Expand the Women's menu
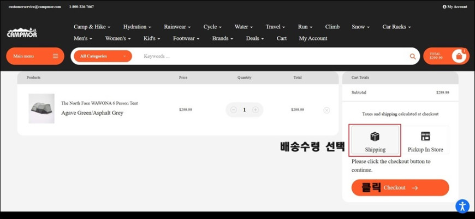This screenshot has height=219, width=475. click(x=118, y=38)
